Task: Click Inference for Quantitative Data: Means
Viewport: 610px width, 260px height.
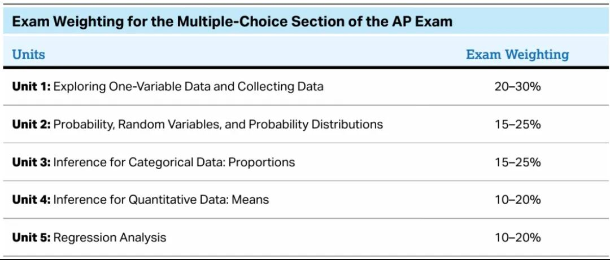Action: coord(161,200)
